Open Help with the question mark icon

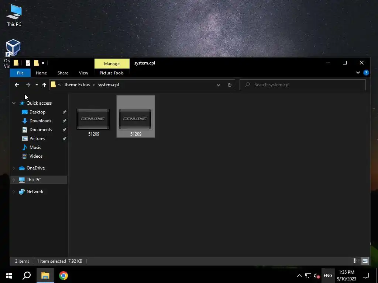coord(366,73)
